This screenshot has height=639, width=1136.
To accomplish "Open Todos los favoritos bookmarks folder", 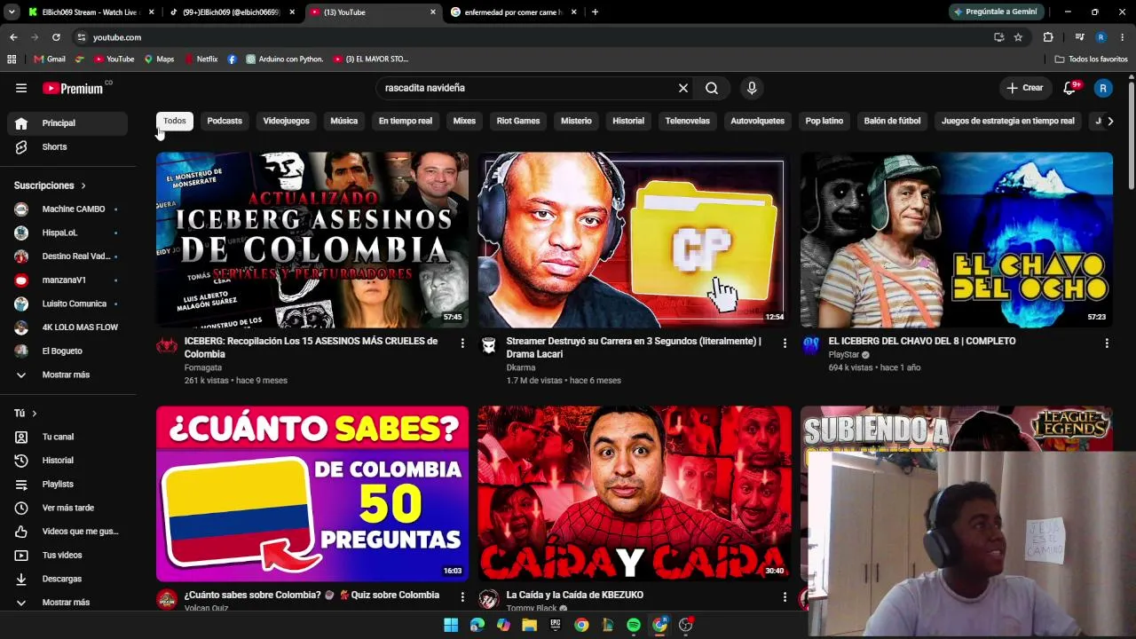I will tap(1092, 59).
